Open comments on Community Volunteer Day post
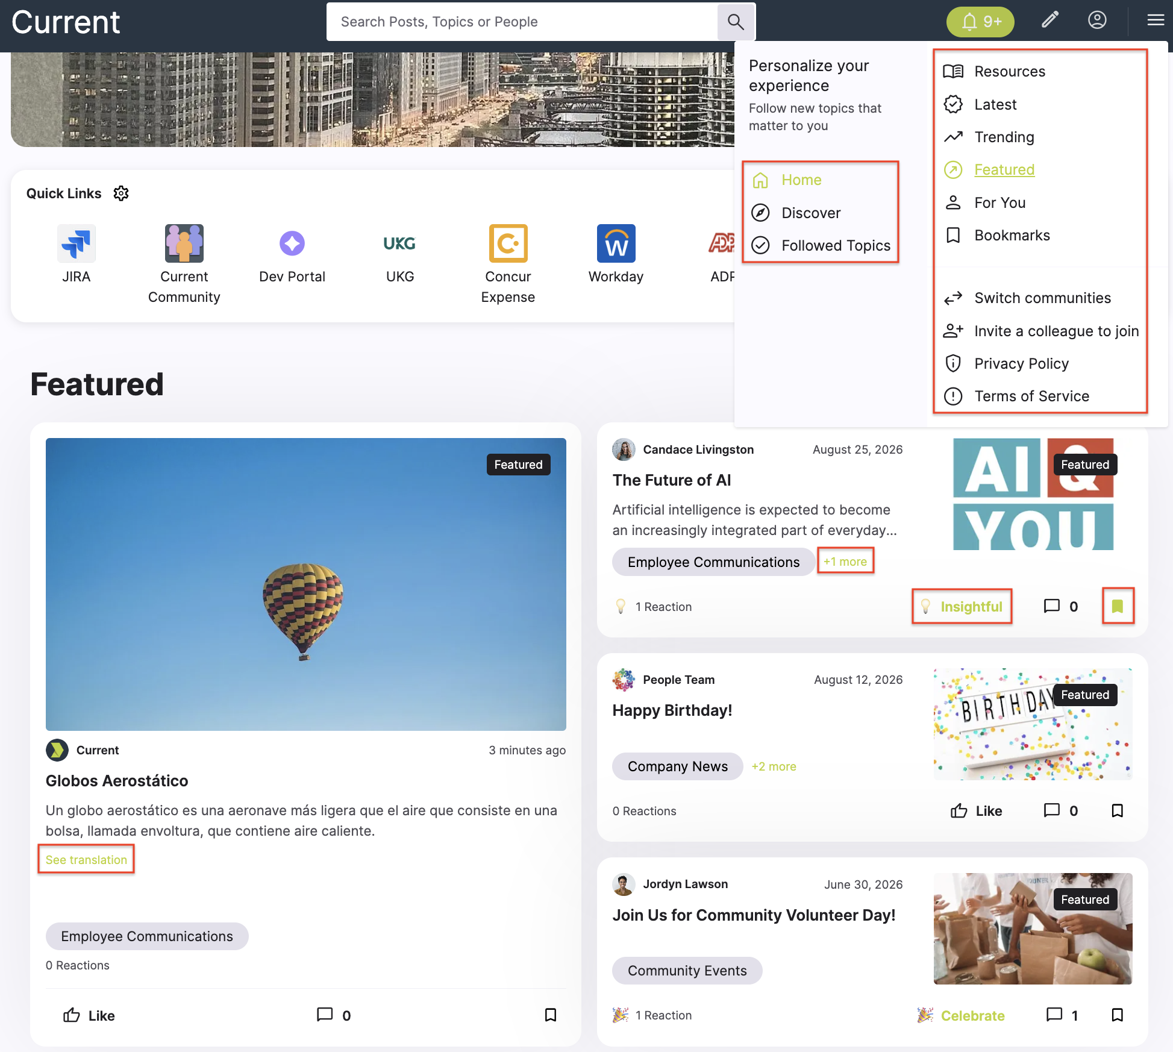This screenshot has width=1173, height=1052. [x=1062, y=1015]
